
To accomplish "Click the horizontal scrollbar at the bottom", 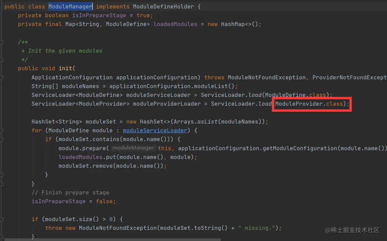I will pos(112,240).
